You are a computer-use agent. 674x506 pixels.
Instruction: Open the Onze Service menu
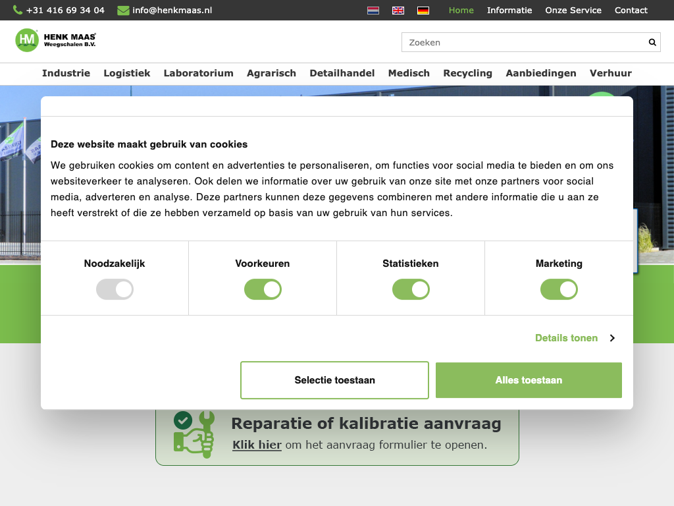(573, 10)
